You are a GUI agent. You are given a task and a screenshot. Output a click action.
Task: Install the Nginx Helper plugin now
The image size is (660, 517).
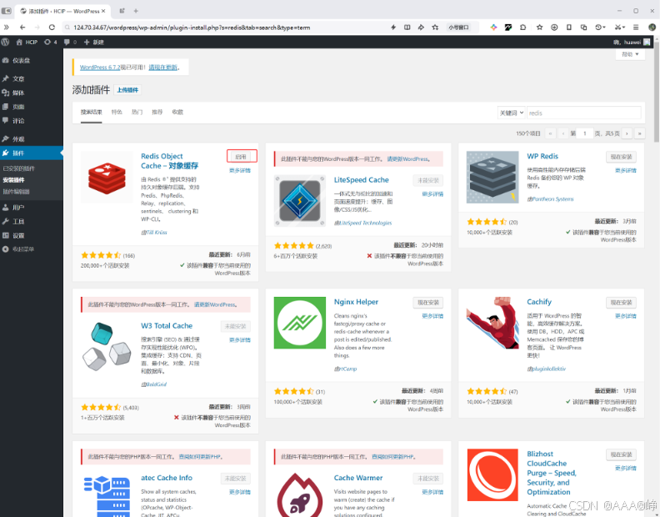(428, 303)
